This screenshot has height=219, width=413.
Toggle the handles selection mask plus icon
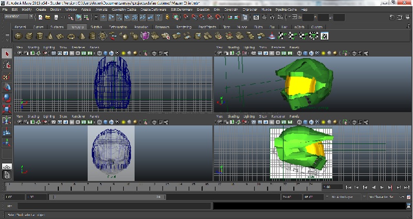click(104, 18)
